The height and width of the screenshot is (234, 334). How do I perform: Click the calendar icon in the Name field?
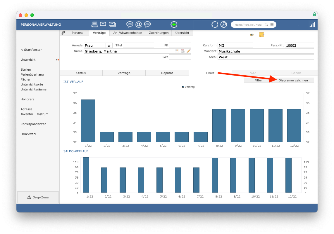pos(183,51)
